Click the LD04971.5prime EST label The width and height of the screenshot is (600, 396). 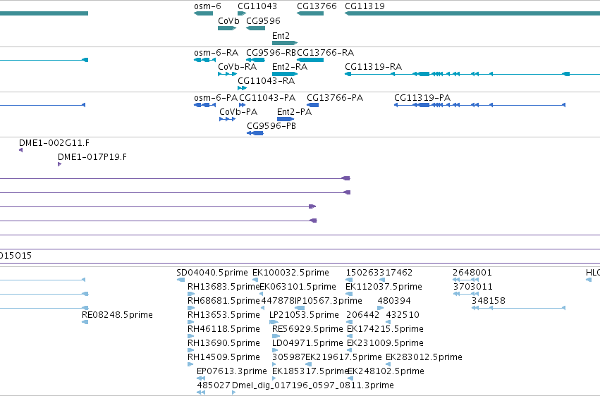click(307, 343)
